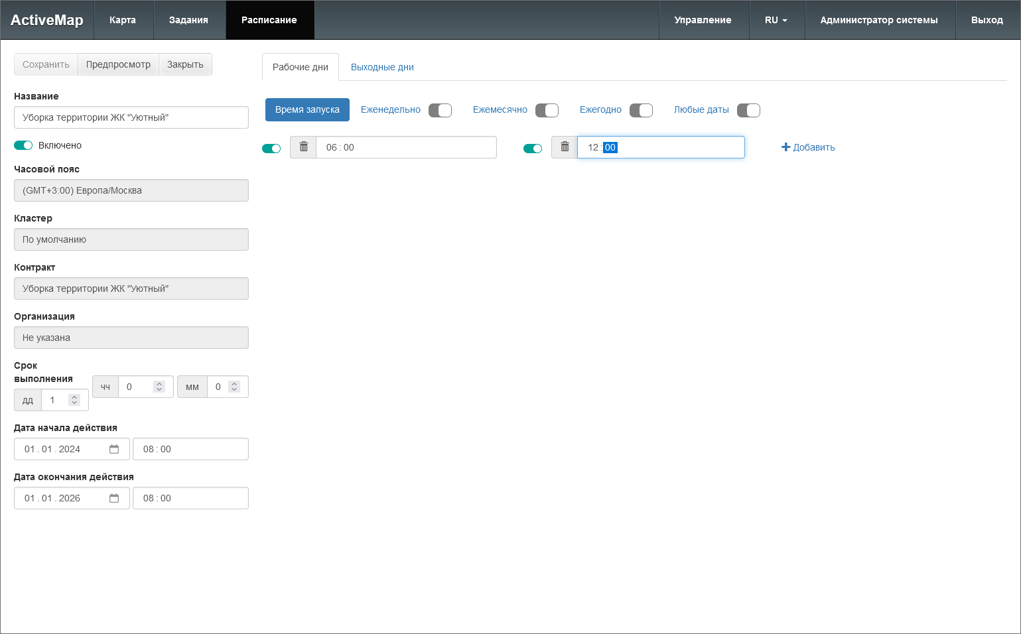Open calendar picker for start date
1021x634 pixels.
pos(114,449)
